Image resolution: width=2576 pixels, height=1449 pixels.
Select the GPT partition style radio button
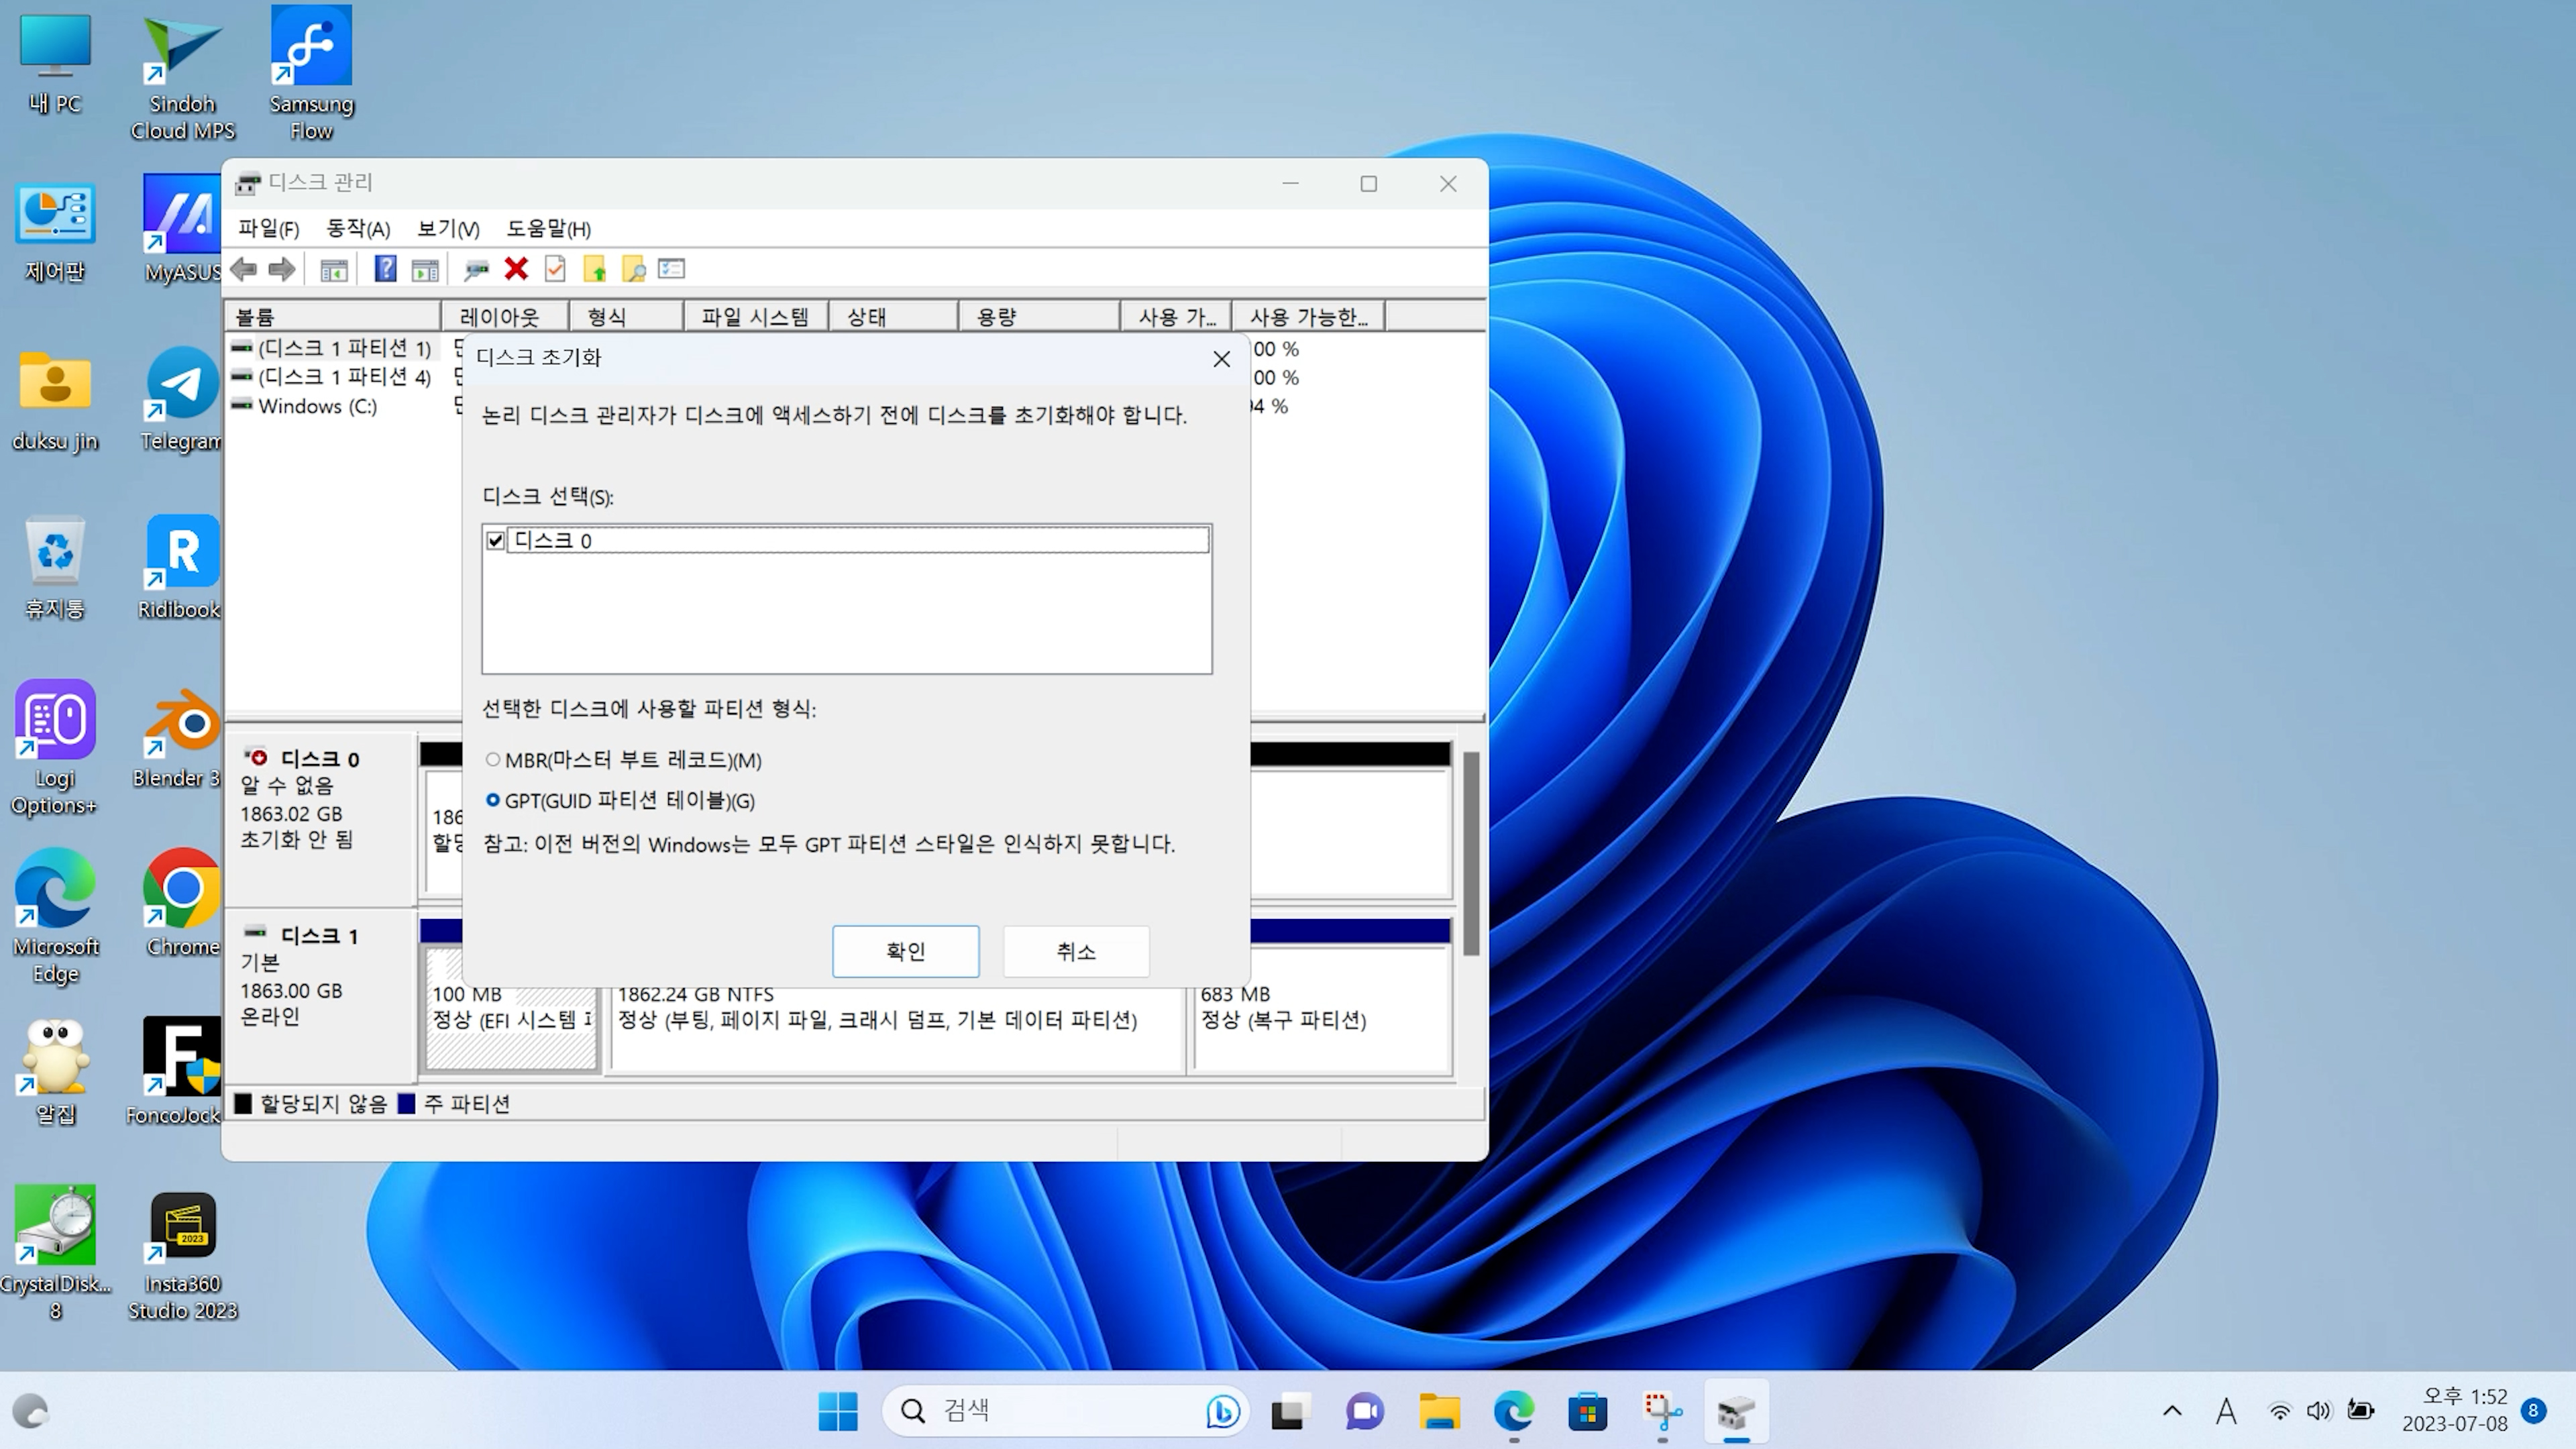coord(493,801)
